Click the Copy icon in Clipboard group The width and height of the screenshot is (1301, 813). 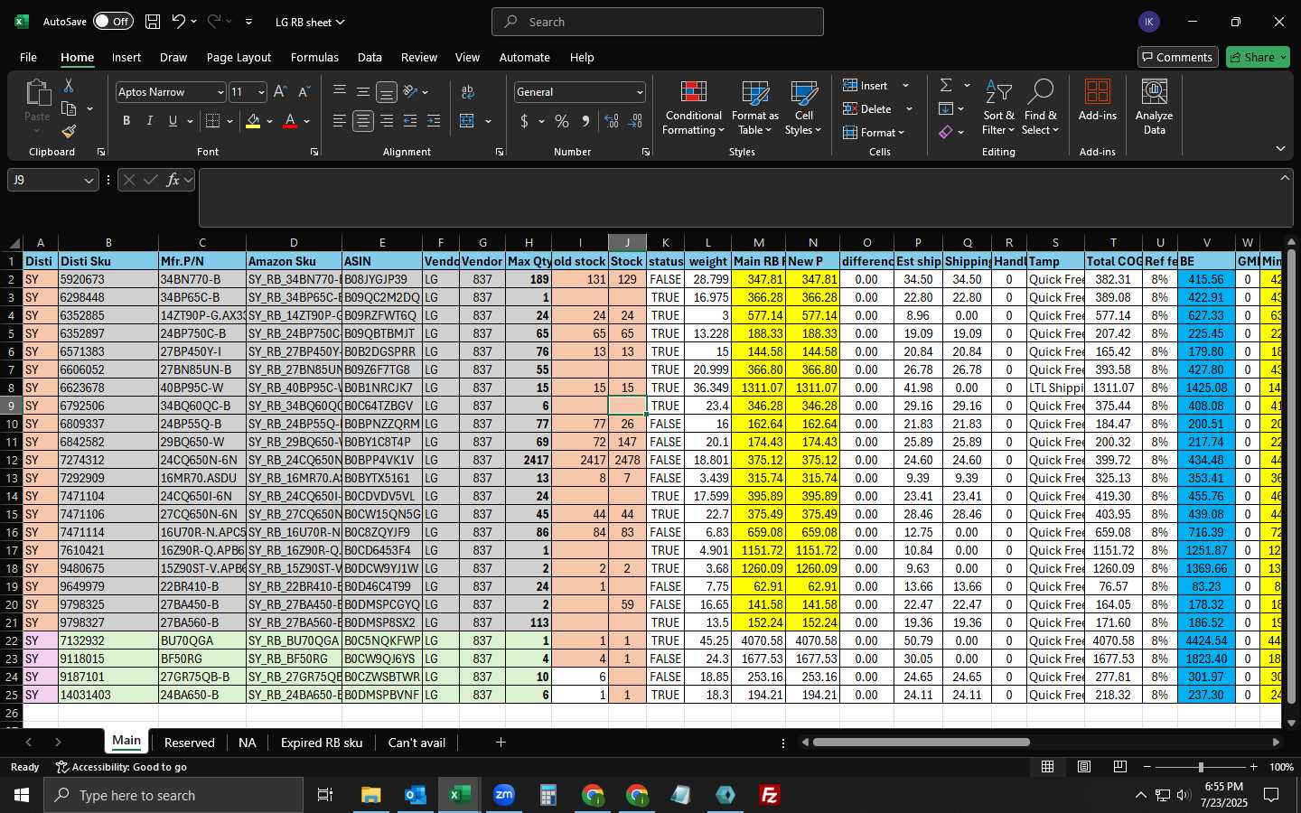pyautogui.click(x=69, y=108)
